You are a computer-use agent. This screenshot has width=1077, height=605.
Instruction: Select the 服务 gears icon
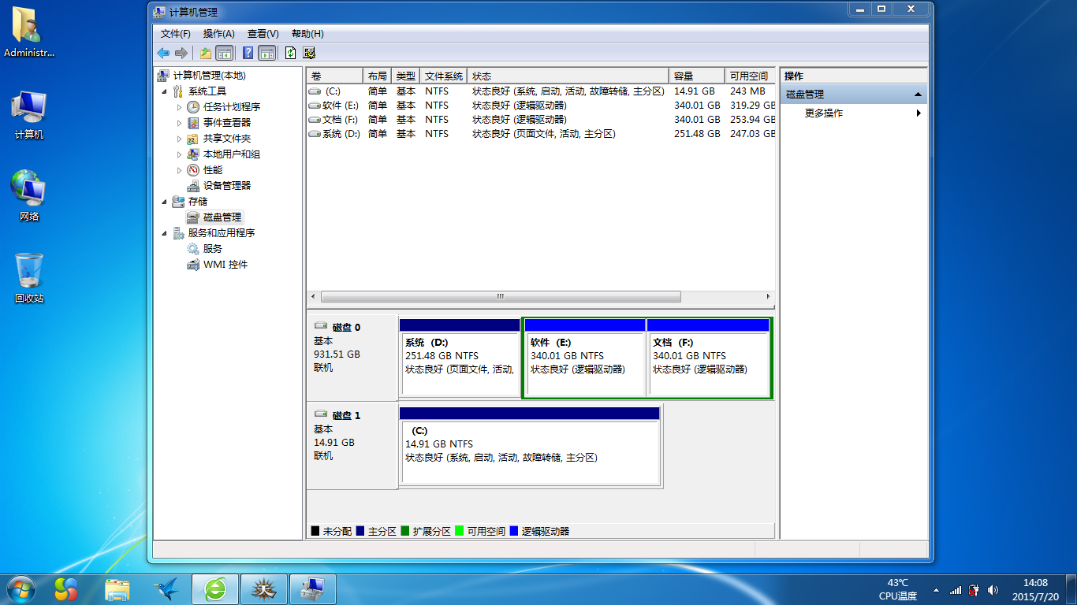193,249
